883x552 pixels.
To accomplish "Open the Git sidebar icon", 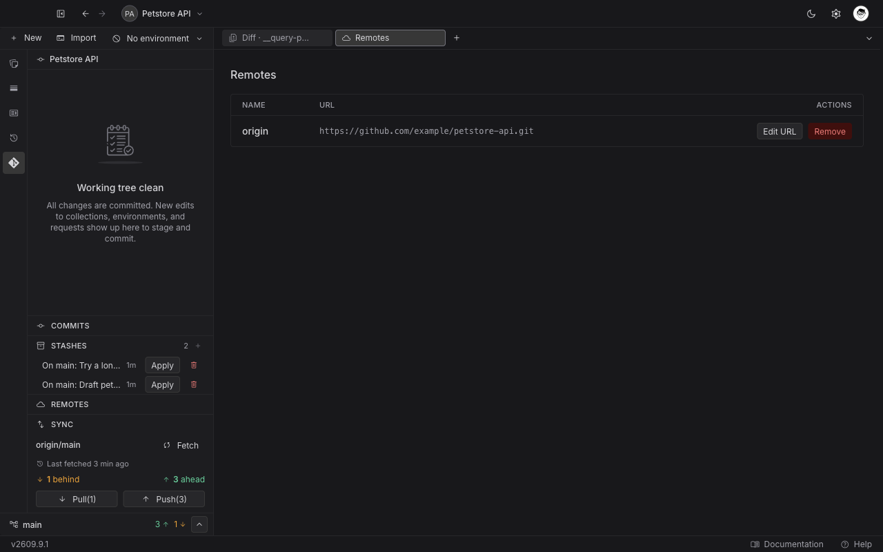I will pos(14,163).
